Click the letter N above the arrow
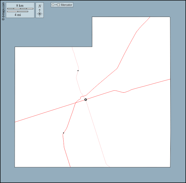 tap(39, 6)
